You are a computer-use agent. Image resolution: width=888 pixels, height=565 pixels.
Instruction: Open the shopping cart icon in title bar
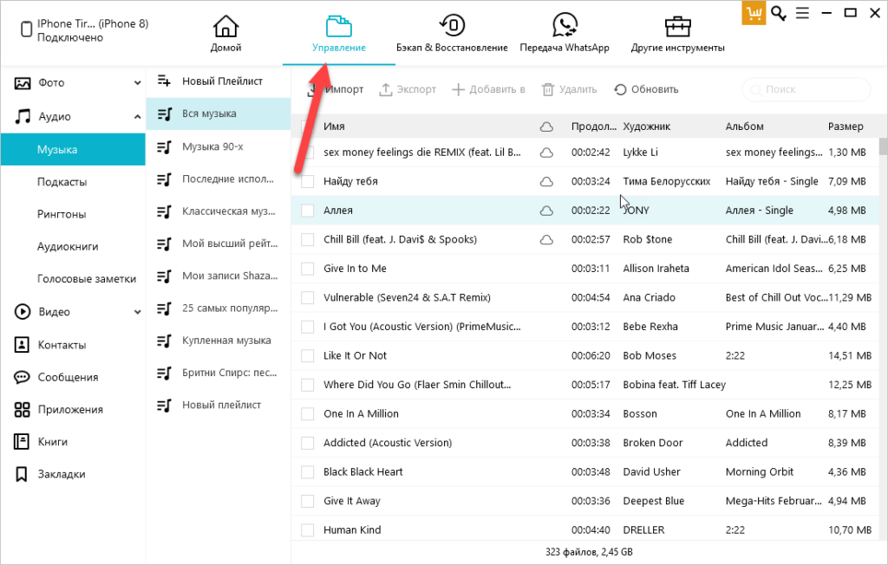(753, 13)
